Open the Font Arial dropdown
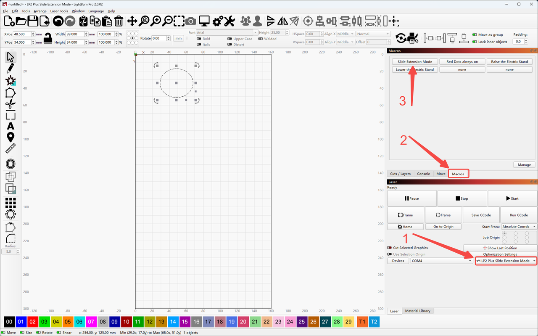This screenshot has height=336, width=538. click(x=227, y=33)
